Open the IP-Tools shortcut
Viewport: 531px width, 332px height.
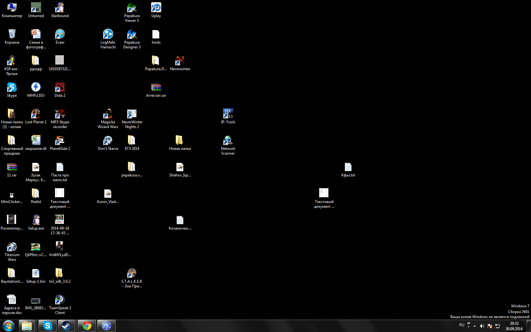(228, 114)
